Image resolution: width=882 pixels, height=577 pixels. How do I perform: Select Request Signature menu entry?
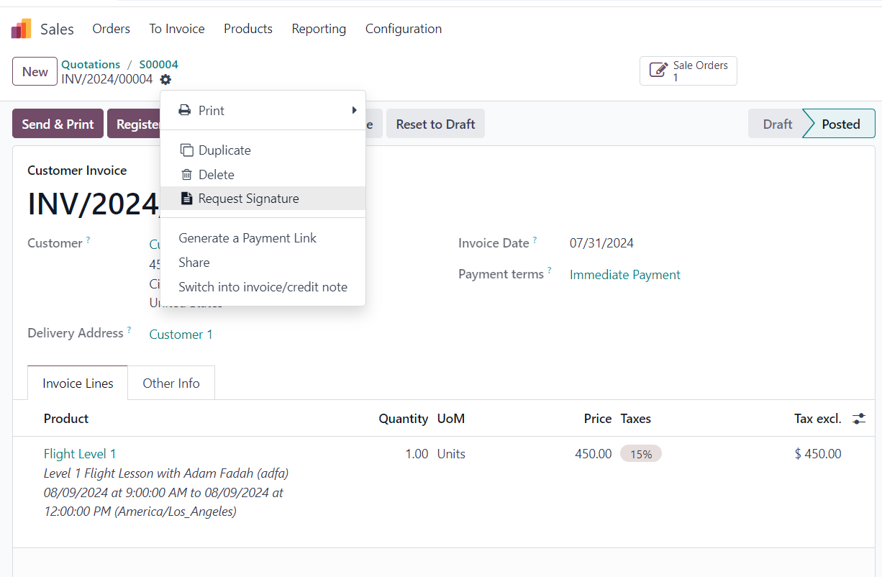point(263,199)
